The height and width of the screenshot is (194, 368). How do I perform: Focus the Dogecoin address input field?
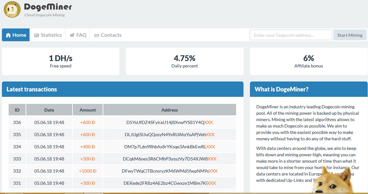(x=291, y=35)
